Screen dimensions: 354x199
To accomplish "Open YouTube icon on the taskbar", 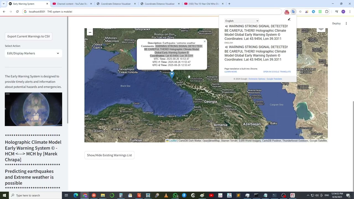I will [211, 195].
